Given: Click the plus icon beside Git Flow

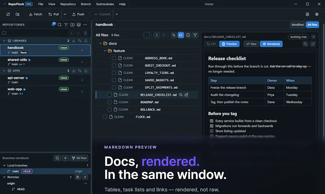Looking at the screenshot, I should (65, 158).
